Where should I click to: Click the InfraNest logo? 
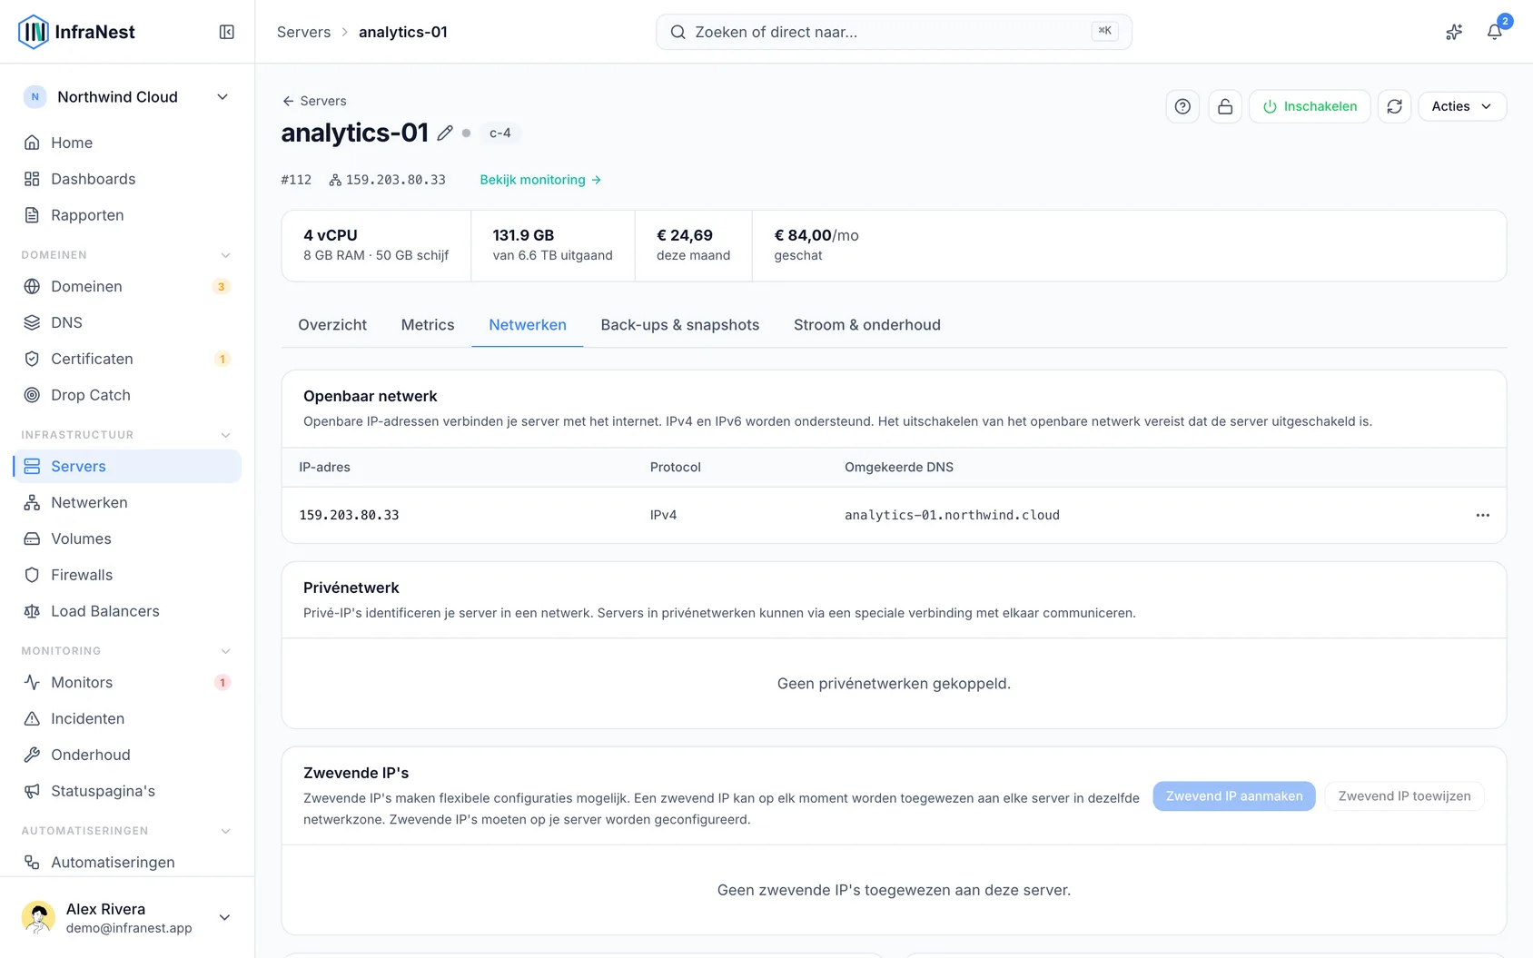coord(76,32)
